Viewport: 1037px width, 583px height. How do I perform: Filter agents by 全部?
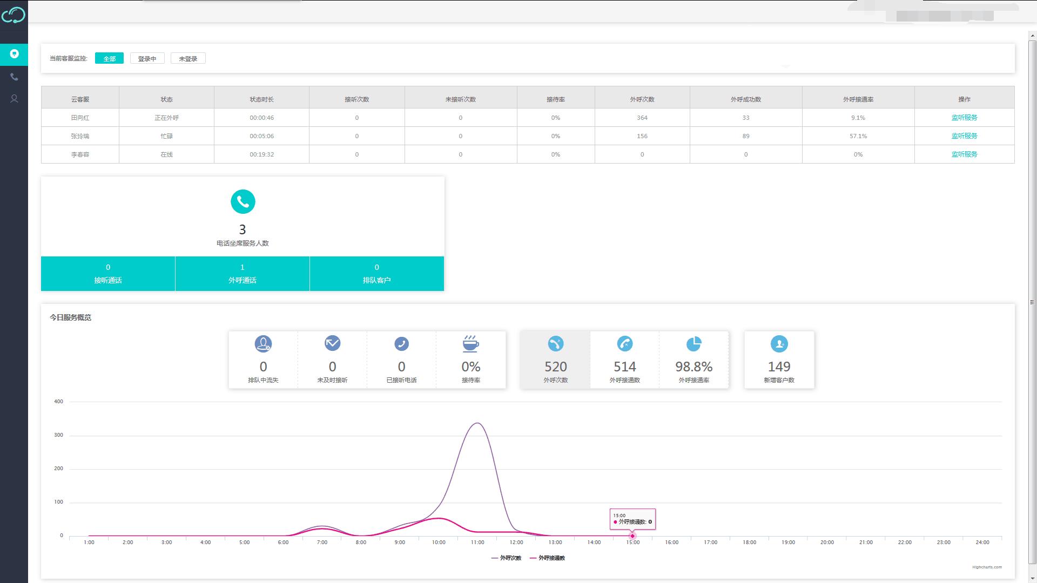coord(109,58)
